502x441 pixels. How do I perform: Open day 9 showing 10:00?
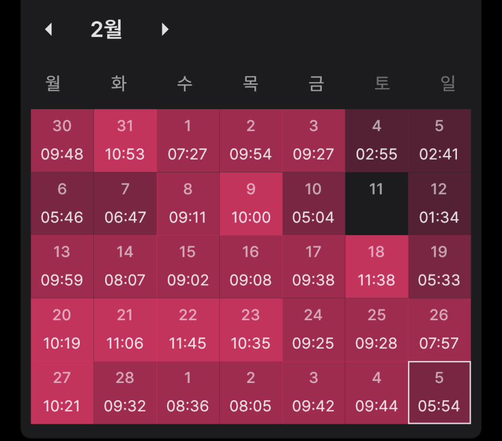point(250,204)
